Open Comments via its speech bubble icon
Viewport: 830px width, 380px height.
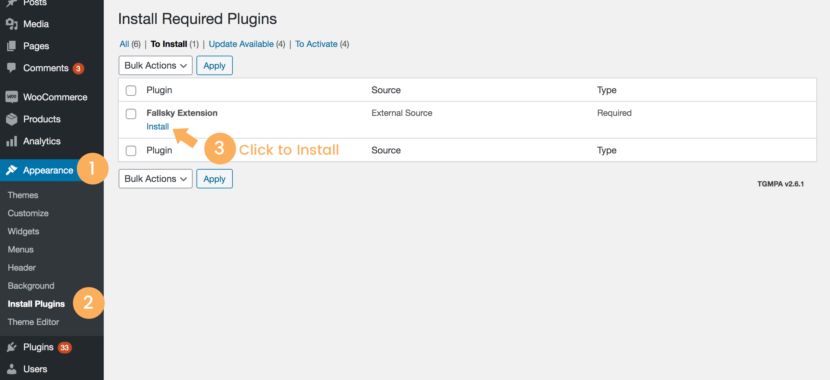pos(12,68)
